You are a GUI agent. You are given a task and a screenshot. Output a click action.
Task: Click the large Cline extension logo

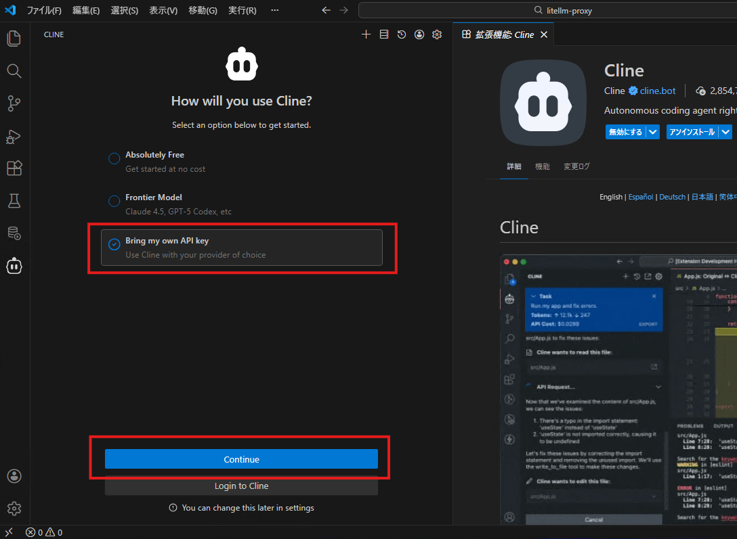point(543,103)
